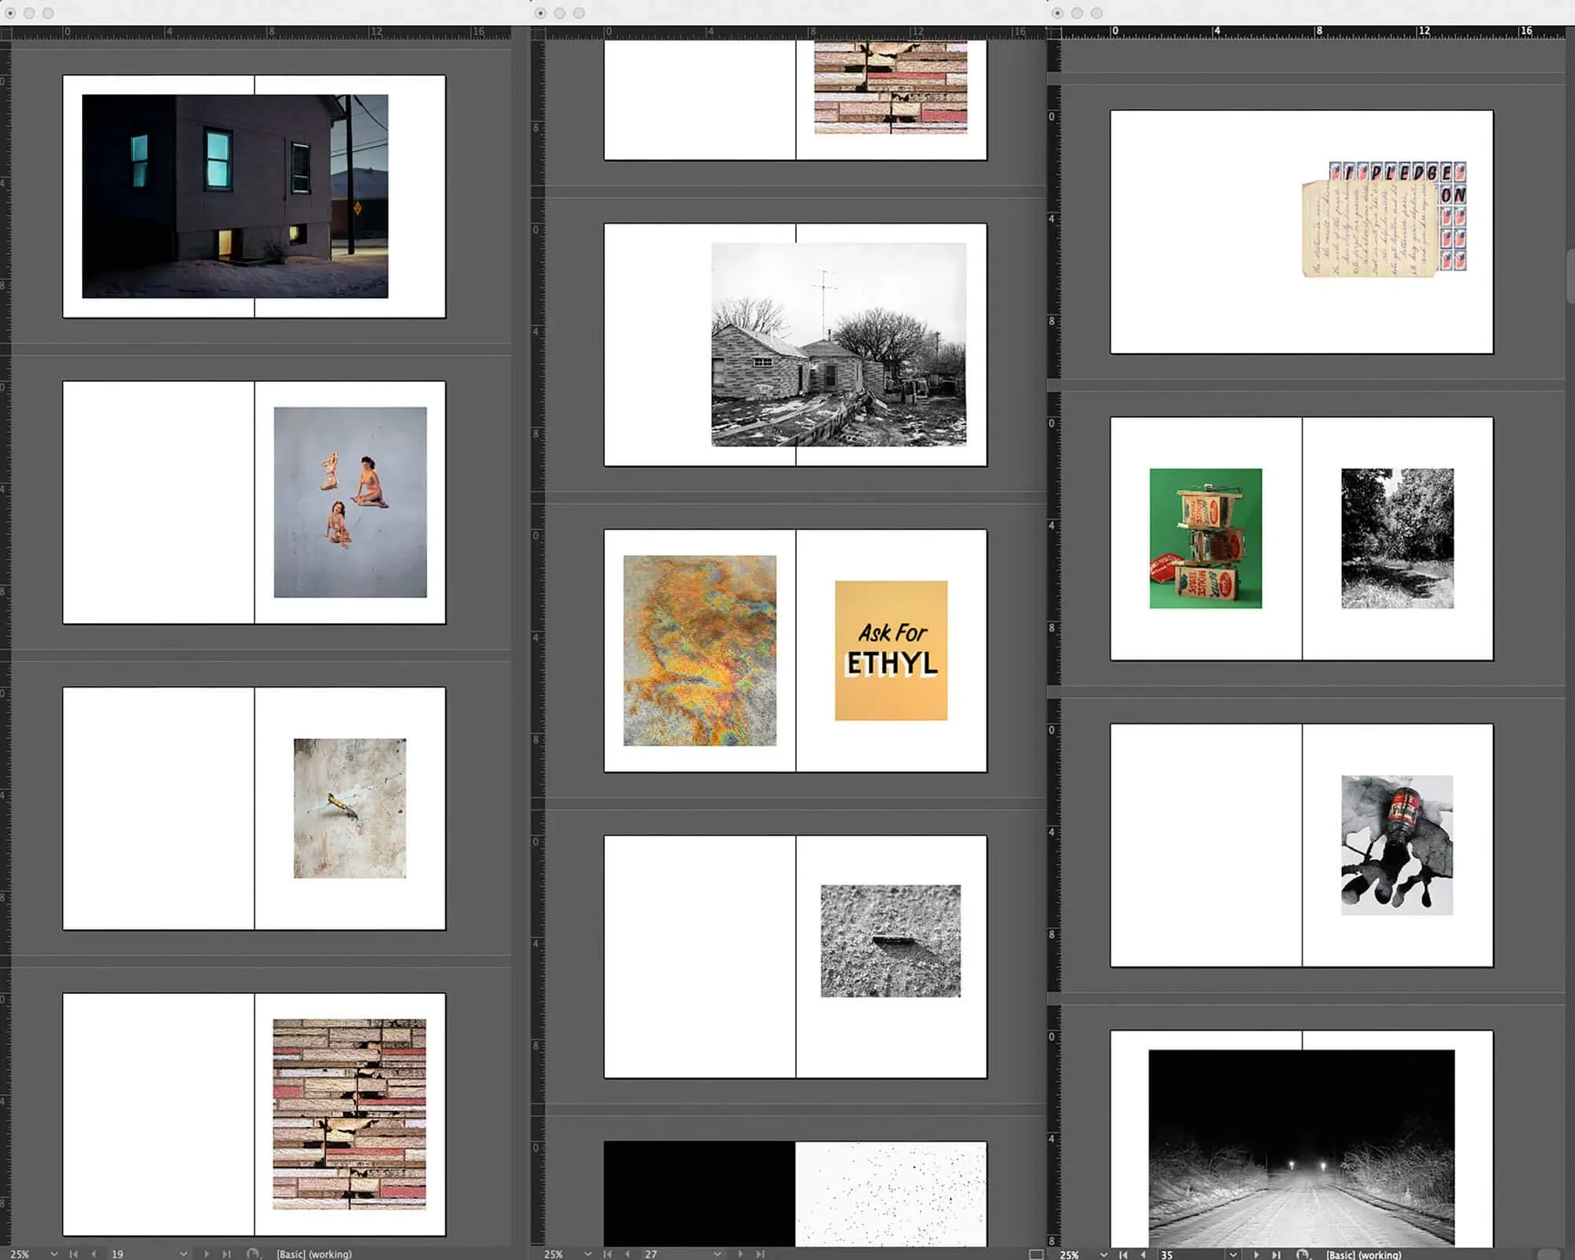1575x1260 pixels.
Task: Open preflight icon in left window status bar
Action: pyautogui.click(x=253, y=1254)
